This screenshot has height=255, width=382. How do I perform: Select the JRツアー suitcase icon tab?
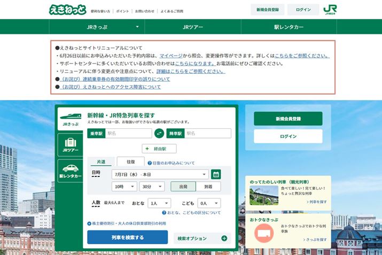[70, 145]
